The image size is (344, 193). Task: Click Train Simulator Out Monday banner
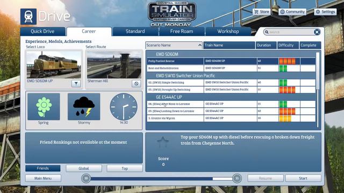click(171, 14)
